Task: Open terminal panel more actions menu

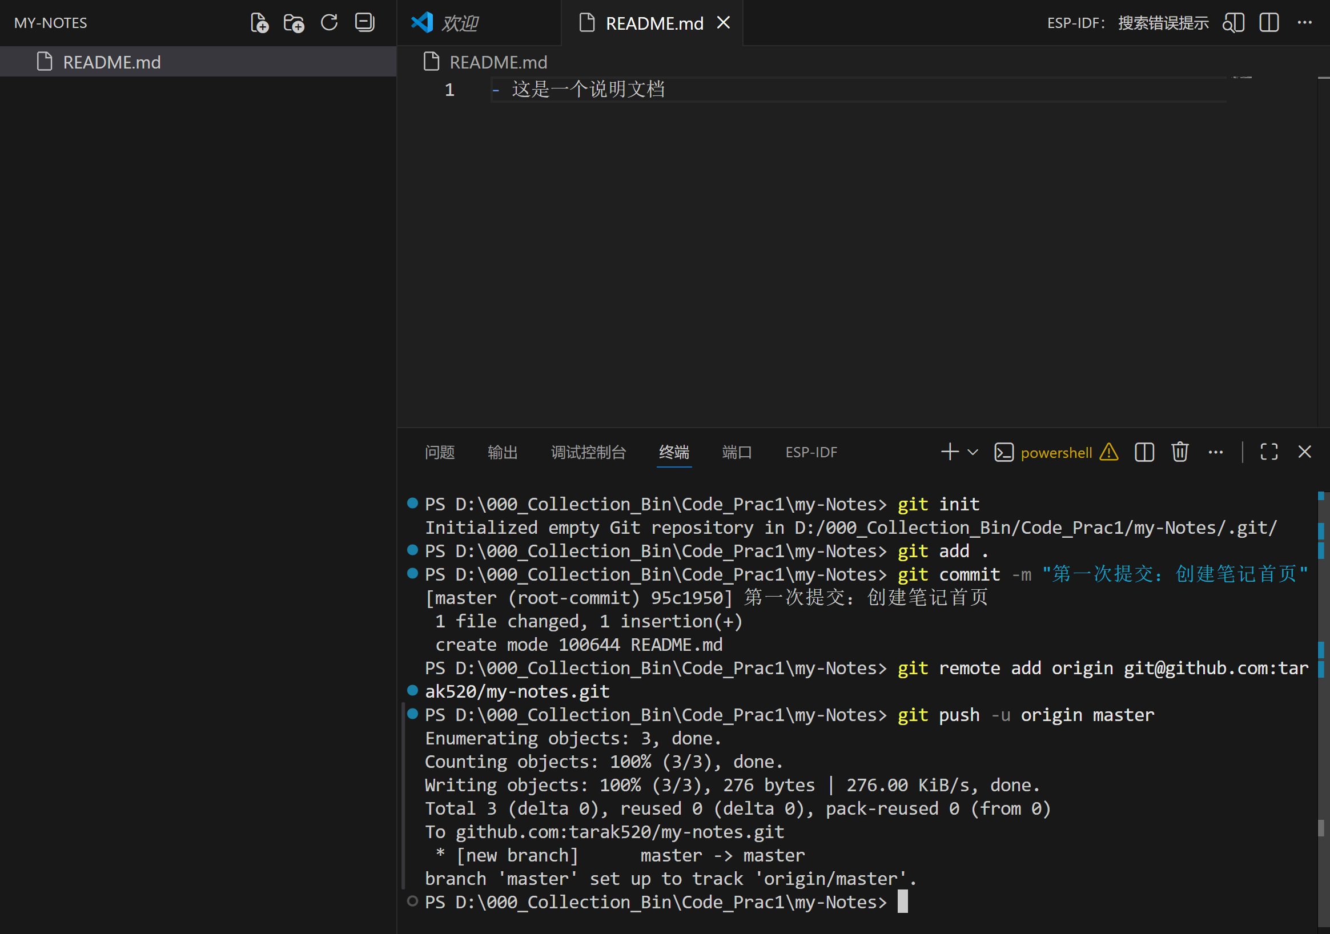Action: point(1215,452)
